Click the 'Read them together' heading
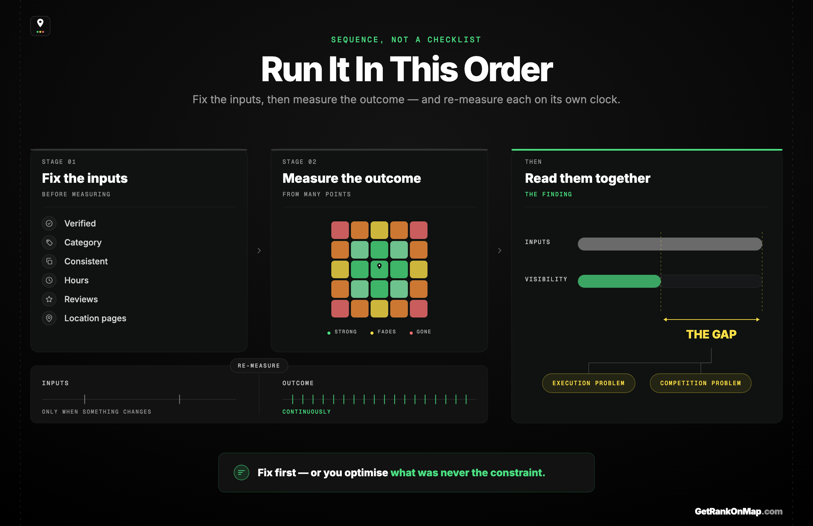 [x=587, y=178]
